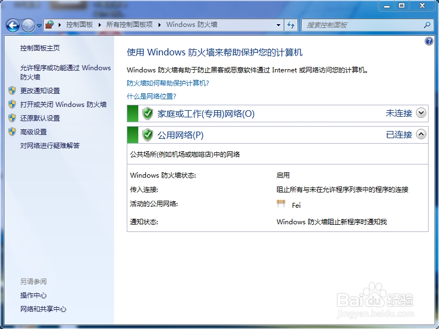Click the Forward navigation arrow button
Viewport: 439px width, 329px height.
(28, 25)
